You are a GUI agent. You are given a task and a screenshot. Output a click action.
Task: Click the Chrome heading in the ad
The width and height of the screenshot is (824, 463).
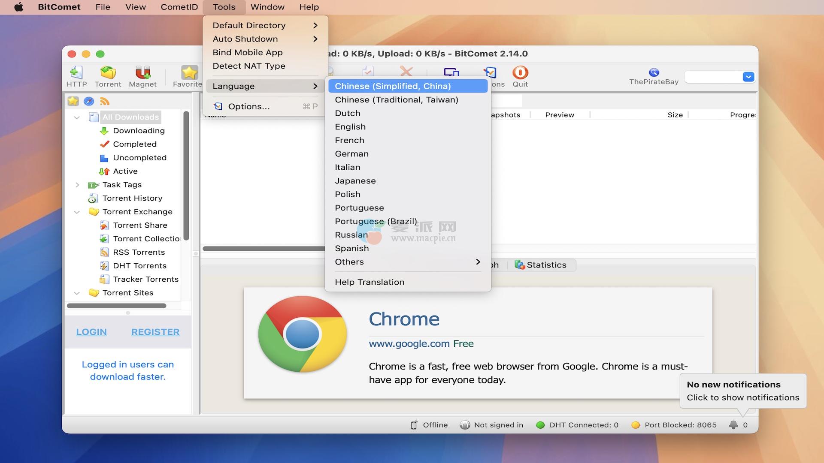point(404,319)
